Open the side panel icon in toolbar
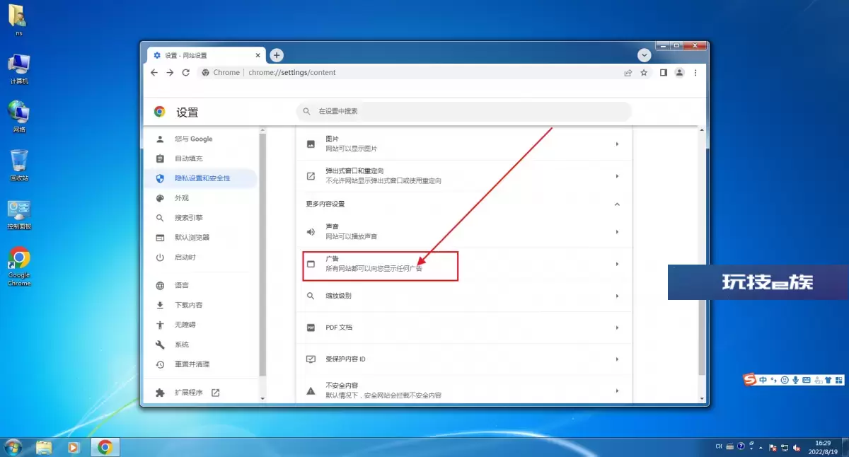The width and height of the screenshot is (849, 457). point(664,72)
